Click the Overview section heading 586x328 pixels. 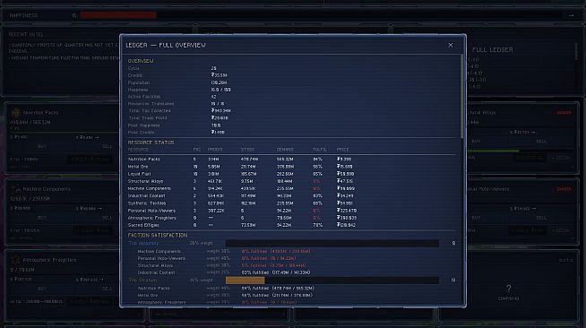click(141, 61)
